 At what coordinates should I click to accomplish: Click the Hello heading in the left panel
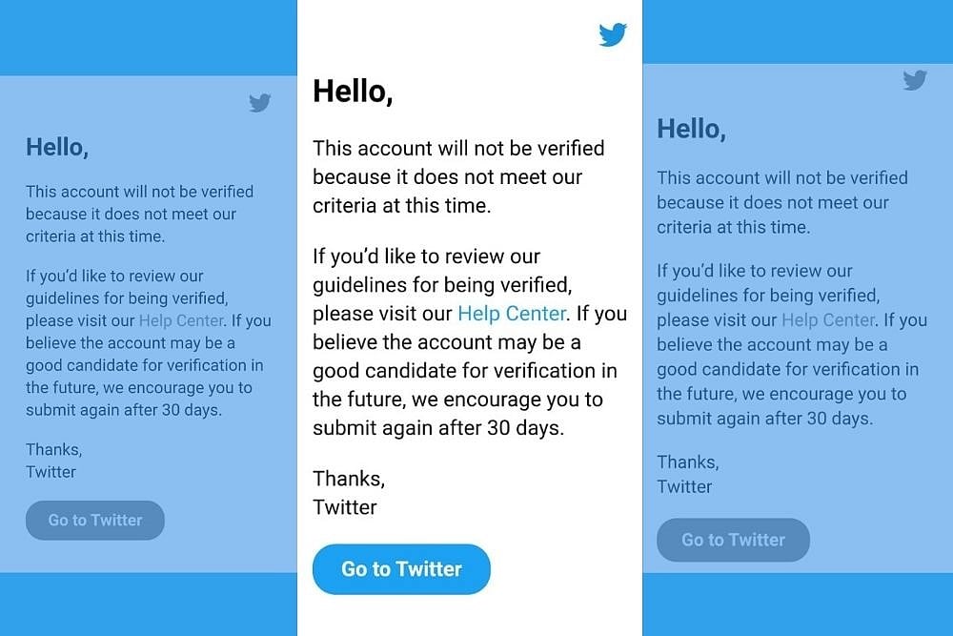point(57,147)
